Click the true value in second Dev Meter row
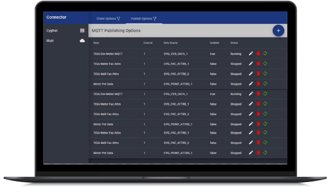The image size is (336, 192). [212, 94]
